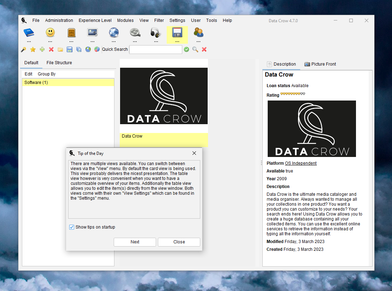Viewport: 392px width, 291px height.
Task: Maximize the Data Crow window
Action: [x=351, y=20]
